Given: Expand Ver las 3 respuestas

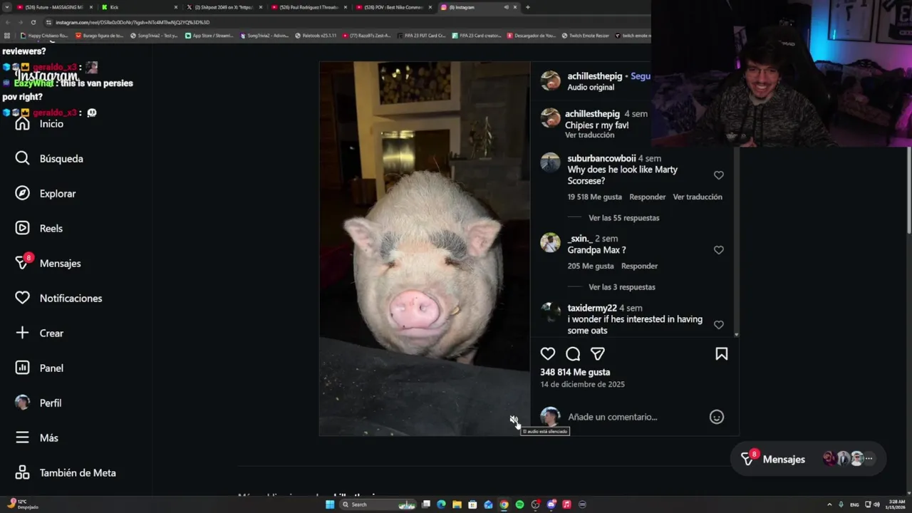Looking at the screenshot, I should pos(621,287).
